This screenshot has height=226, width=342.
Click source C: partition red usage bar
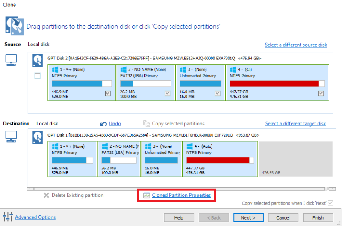click(277, 84)
